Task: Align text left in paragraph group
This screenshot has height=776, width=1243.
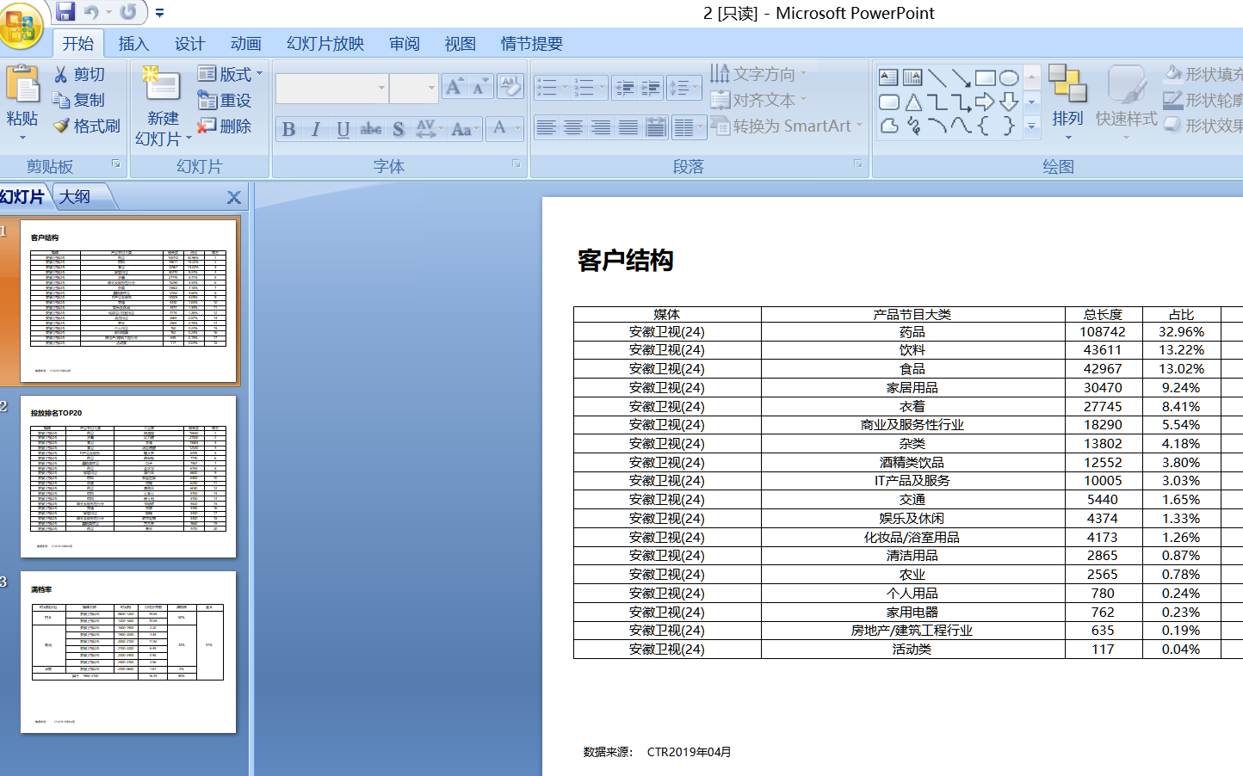Action: [546, 128]
